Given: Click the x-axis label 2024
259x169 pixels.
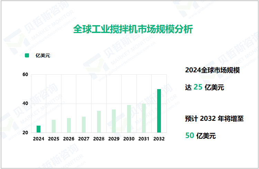Looking at the screenshot, I should [38, 139].
